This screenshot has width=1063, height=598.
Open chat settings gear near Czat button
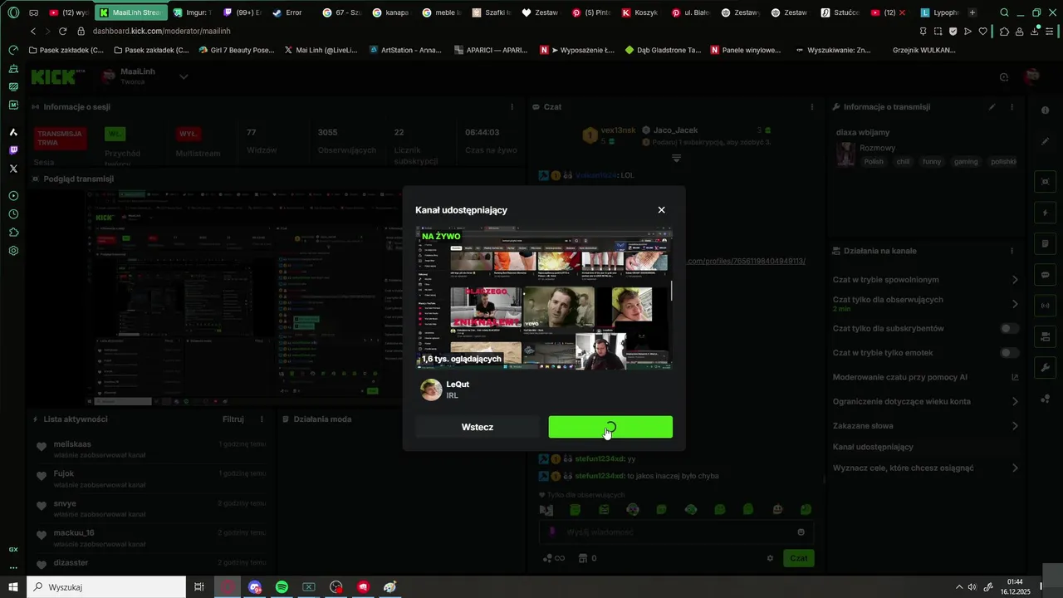coord(770,558)
